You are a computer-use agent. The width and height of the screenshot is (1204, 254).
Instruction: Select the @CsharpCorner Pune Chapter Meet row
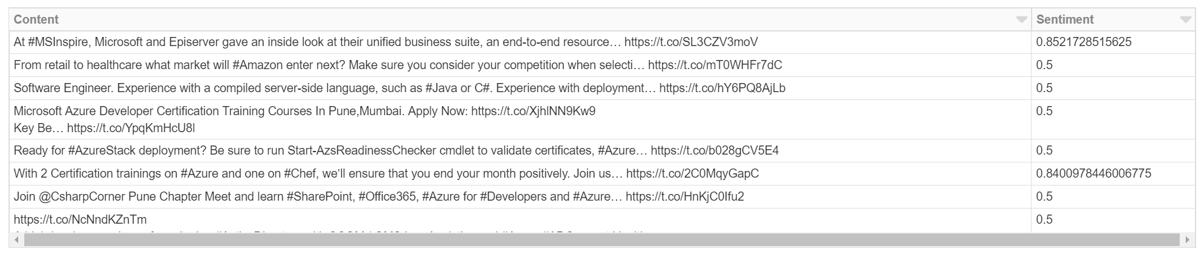(x=379, y=197)
